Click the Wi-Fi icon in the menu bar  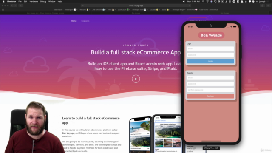207,1
